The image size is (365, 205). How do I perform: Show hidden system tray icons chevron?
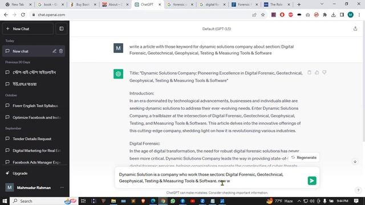pyautogui.click(x=299, y=201)
